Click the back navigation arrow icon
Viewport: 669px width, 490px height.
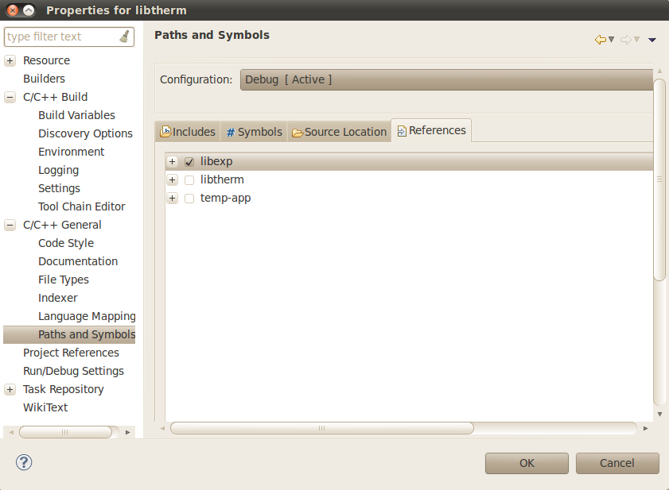tap(602, 38)
